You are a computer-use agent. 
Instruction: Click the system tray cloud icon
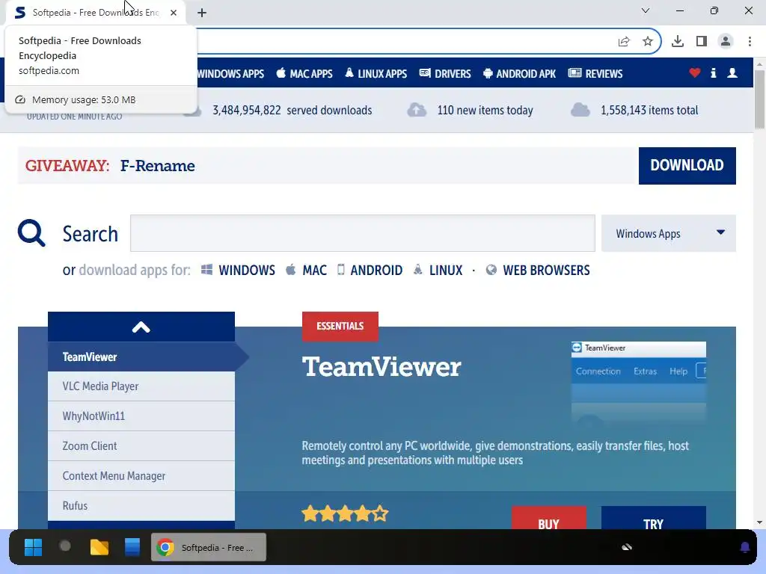(x=627, y=547)
